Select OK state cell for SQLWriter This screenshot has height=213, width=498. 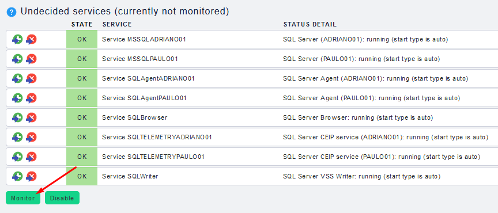[x=82, y=176]
